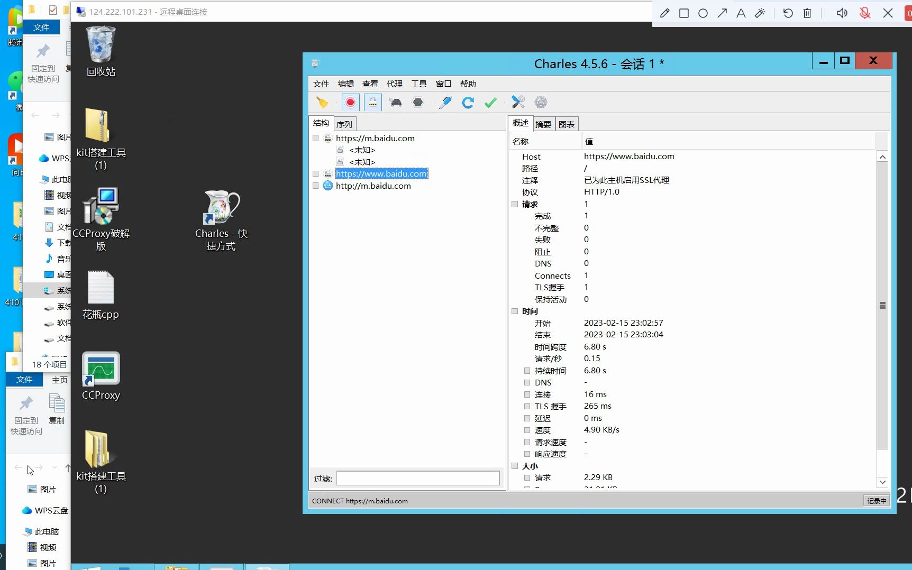912x570 pixels.
Task: Click the overview panel vertical scrollbar
Action: pyautogui.click(x=882, y=306)
